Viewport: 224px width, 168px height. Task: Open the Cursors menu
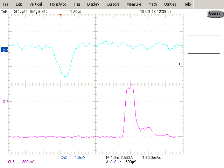pos(113,4)
